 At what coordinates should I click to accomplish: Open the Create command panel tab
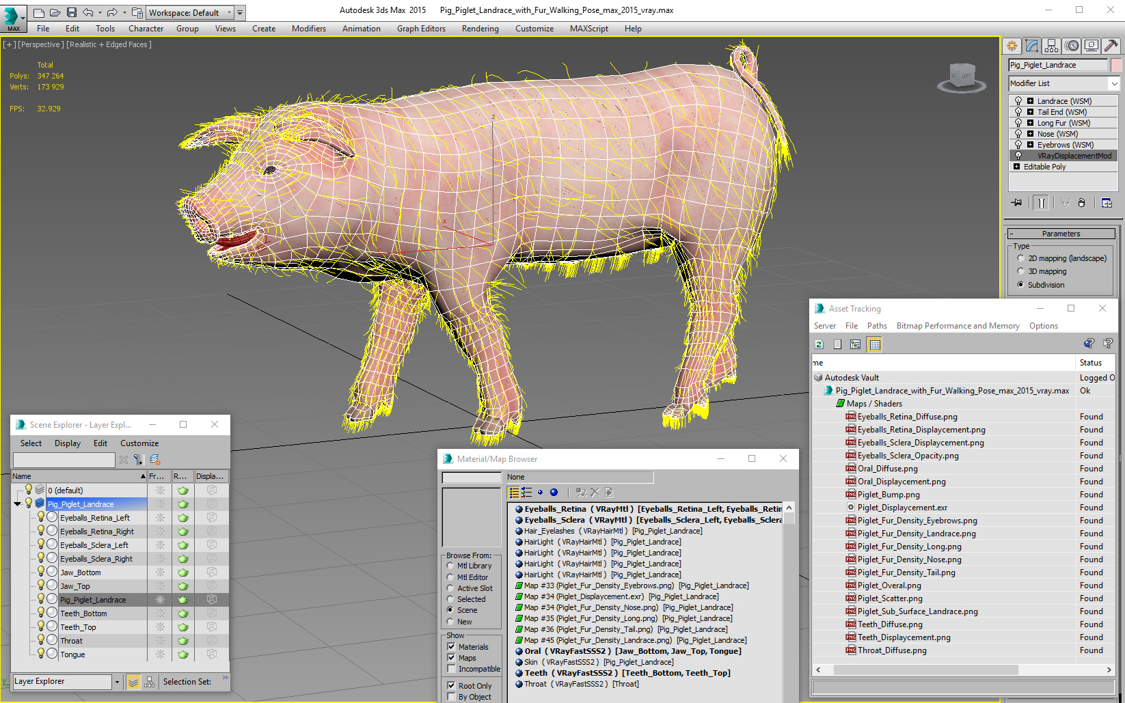tap(1012, 46)
